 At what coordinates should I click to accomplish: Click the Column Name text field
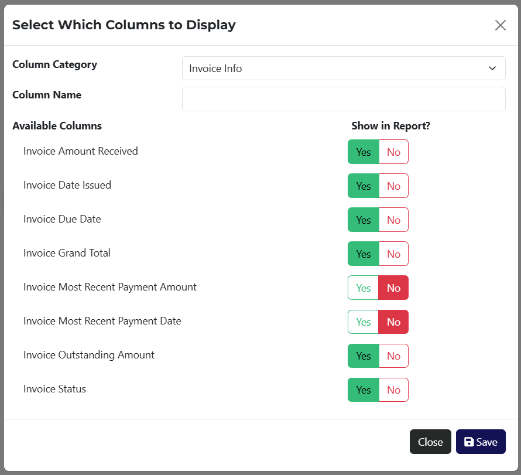[343, 99]
